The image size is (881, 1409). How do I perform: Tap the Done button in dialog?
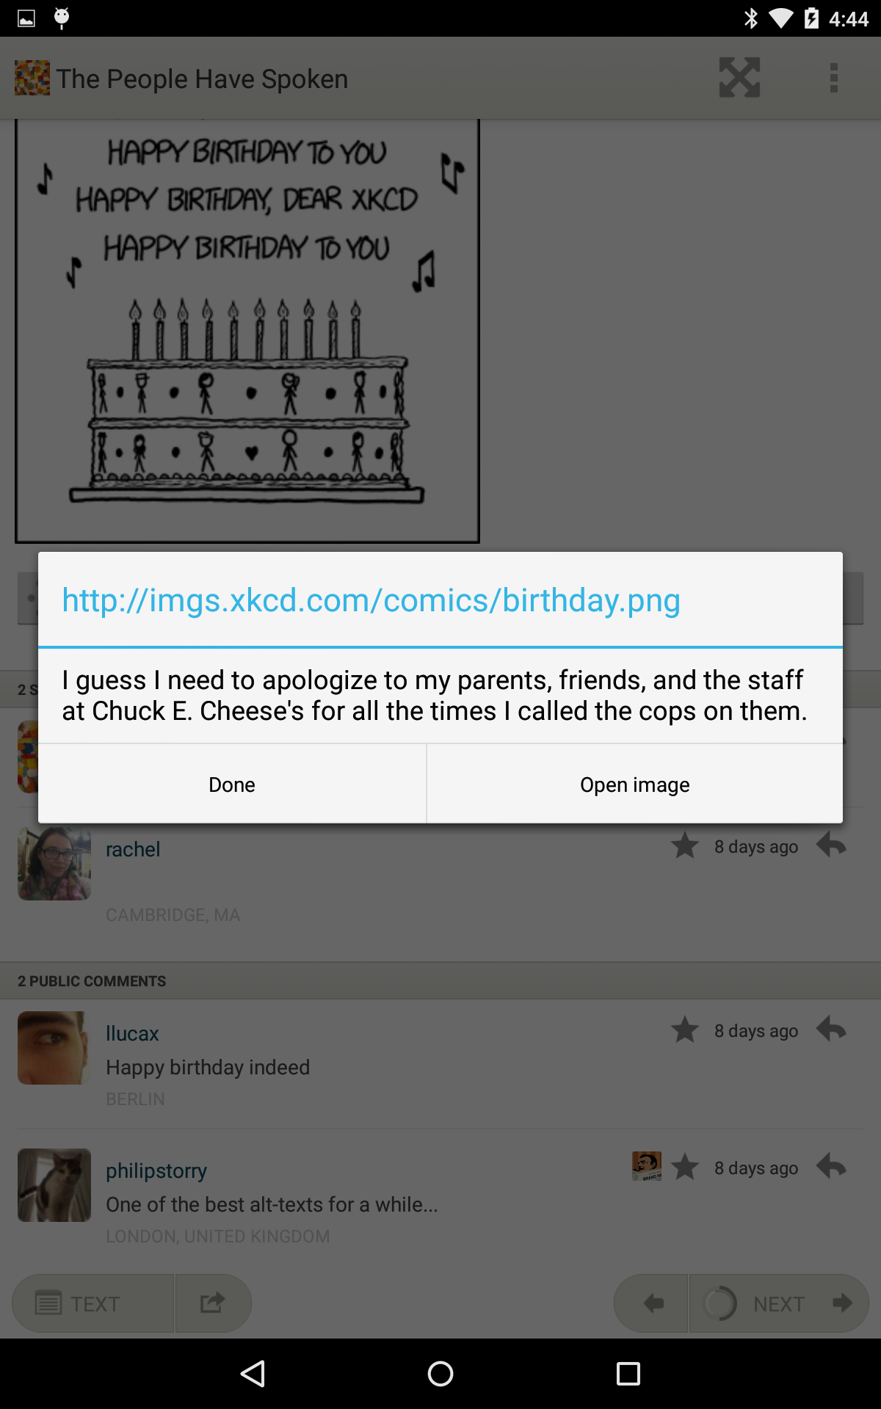click(232, 784)
